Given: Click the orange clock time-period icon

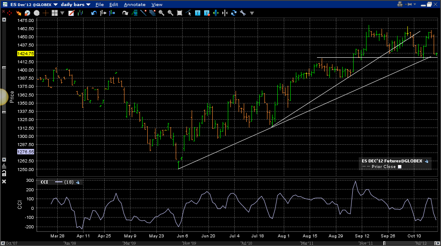Looking at the screenshot, I should pos(27,13).
